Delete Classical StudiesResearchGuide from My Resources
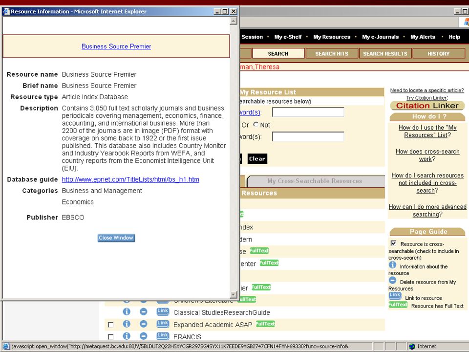This screenshot has height=352, width=469. point(144,311)
